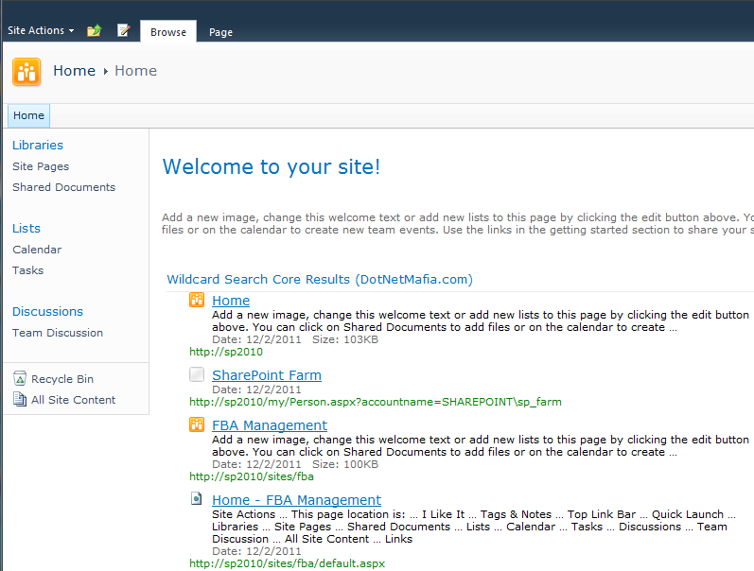This screenshot has width=754, height=571.
Task: Open the SharePoint Farm search result
Action: (x=267, y=375)
